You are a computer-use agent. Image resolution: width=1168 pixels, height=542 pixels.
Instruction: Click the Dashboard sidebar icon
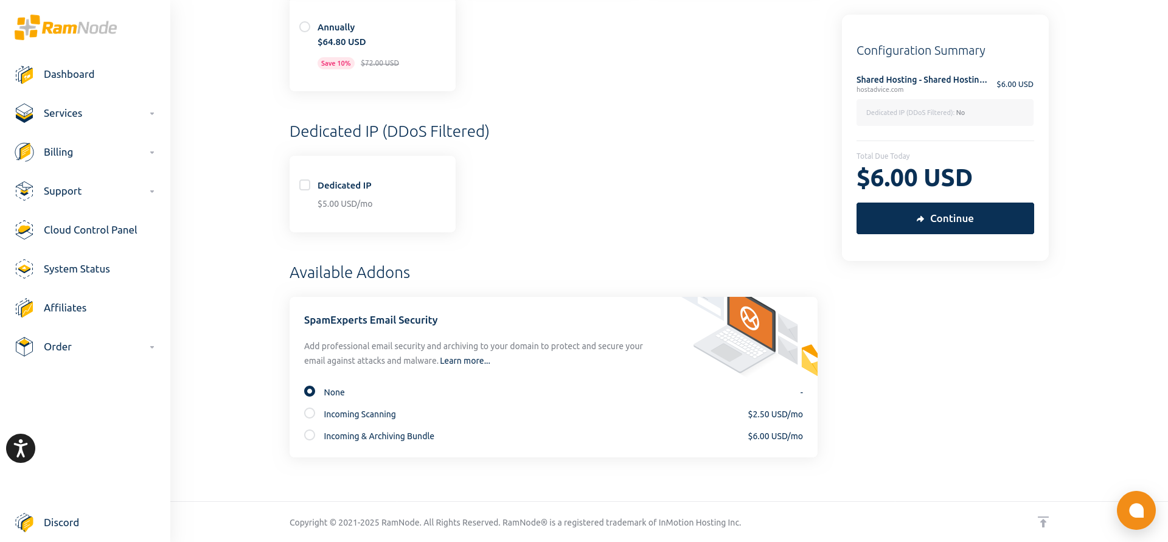pos(24,74)
